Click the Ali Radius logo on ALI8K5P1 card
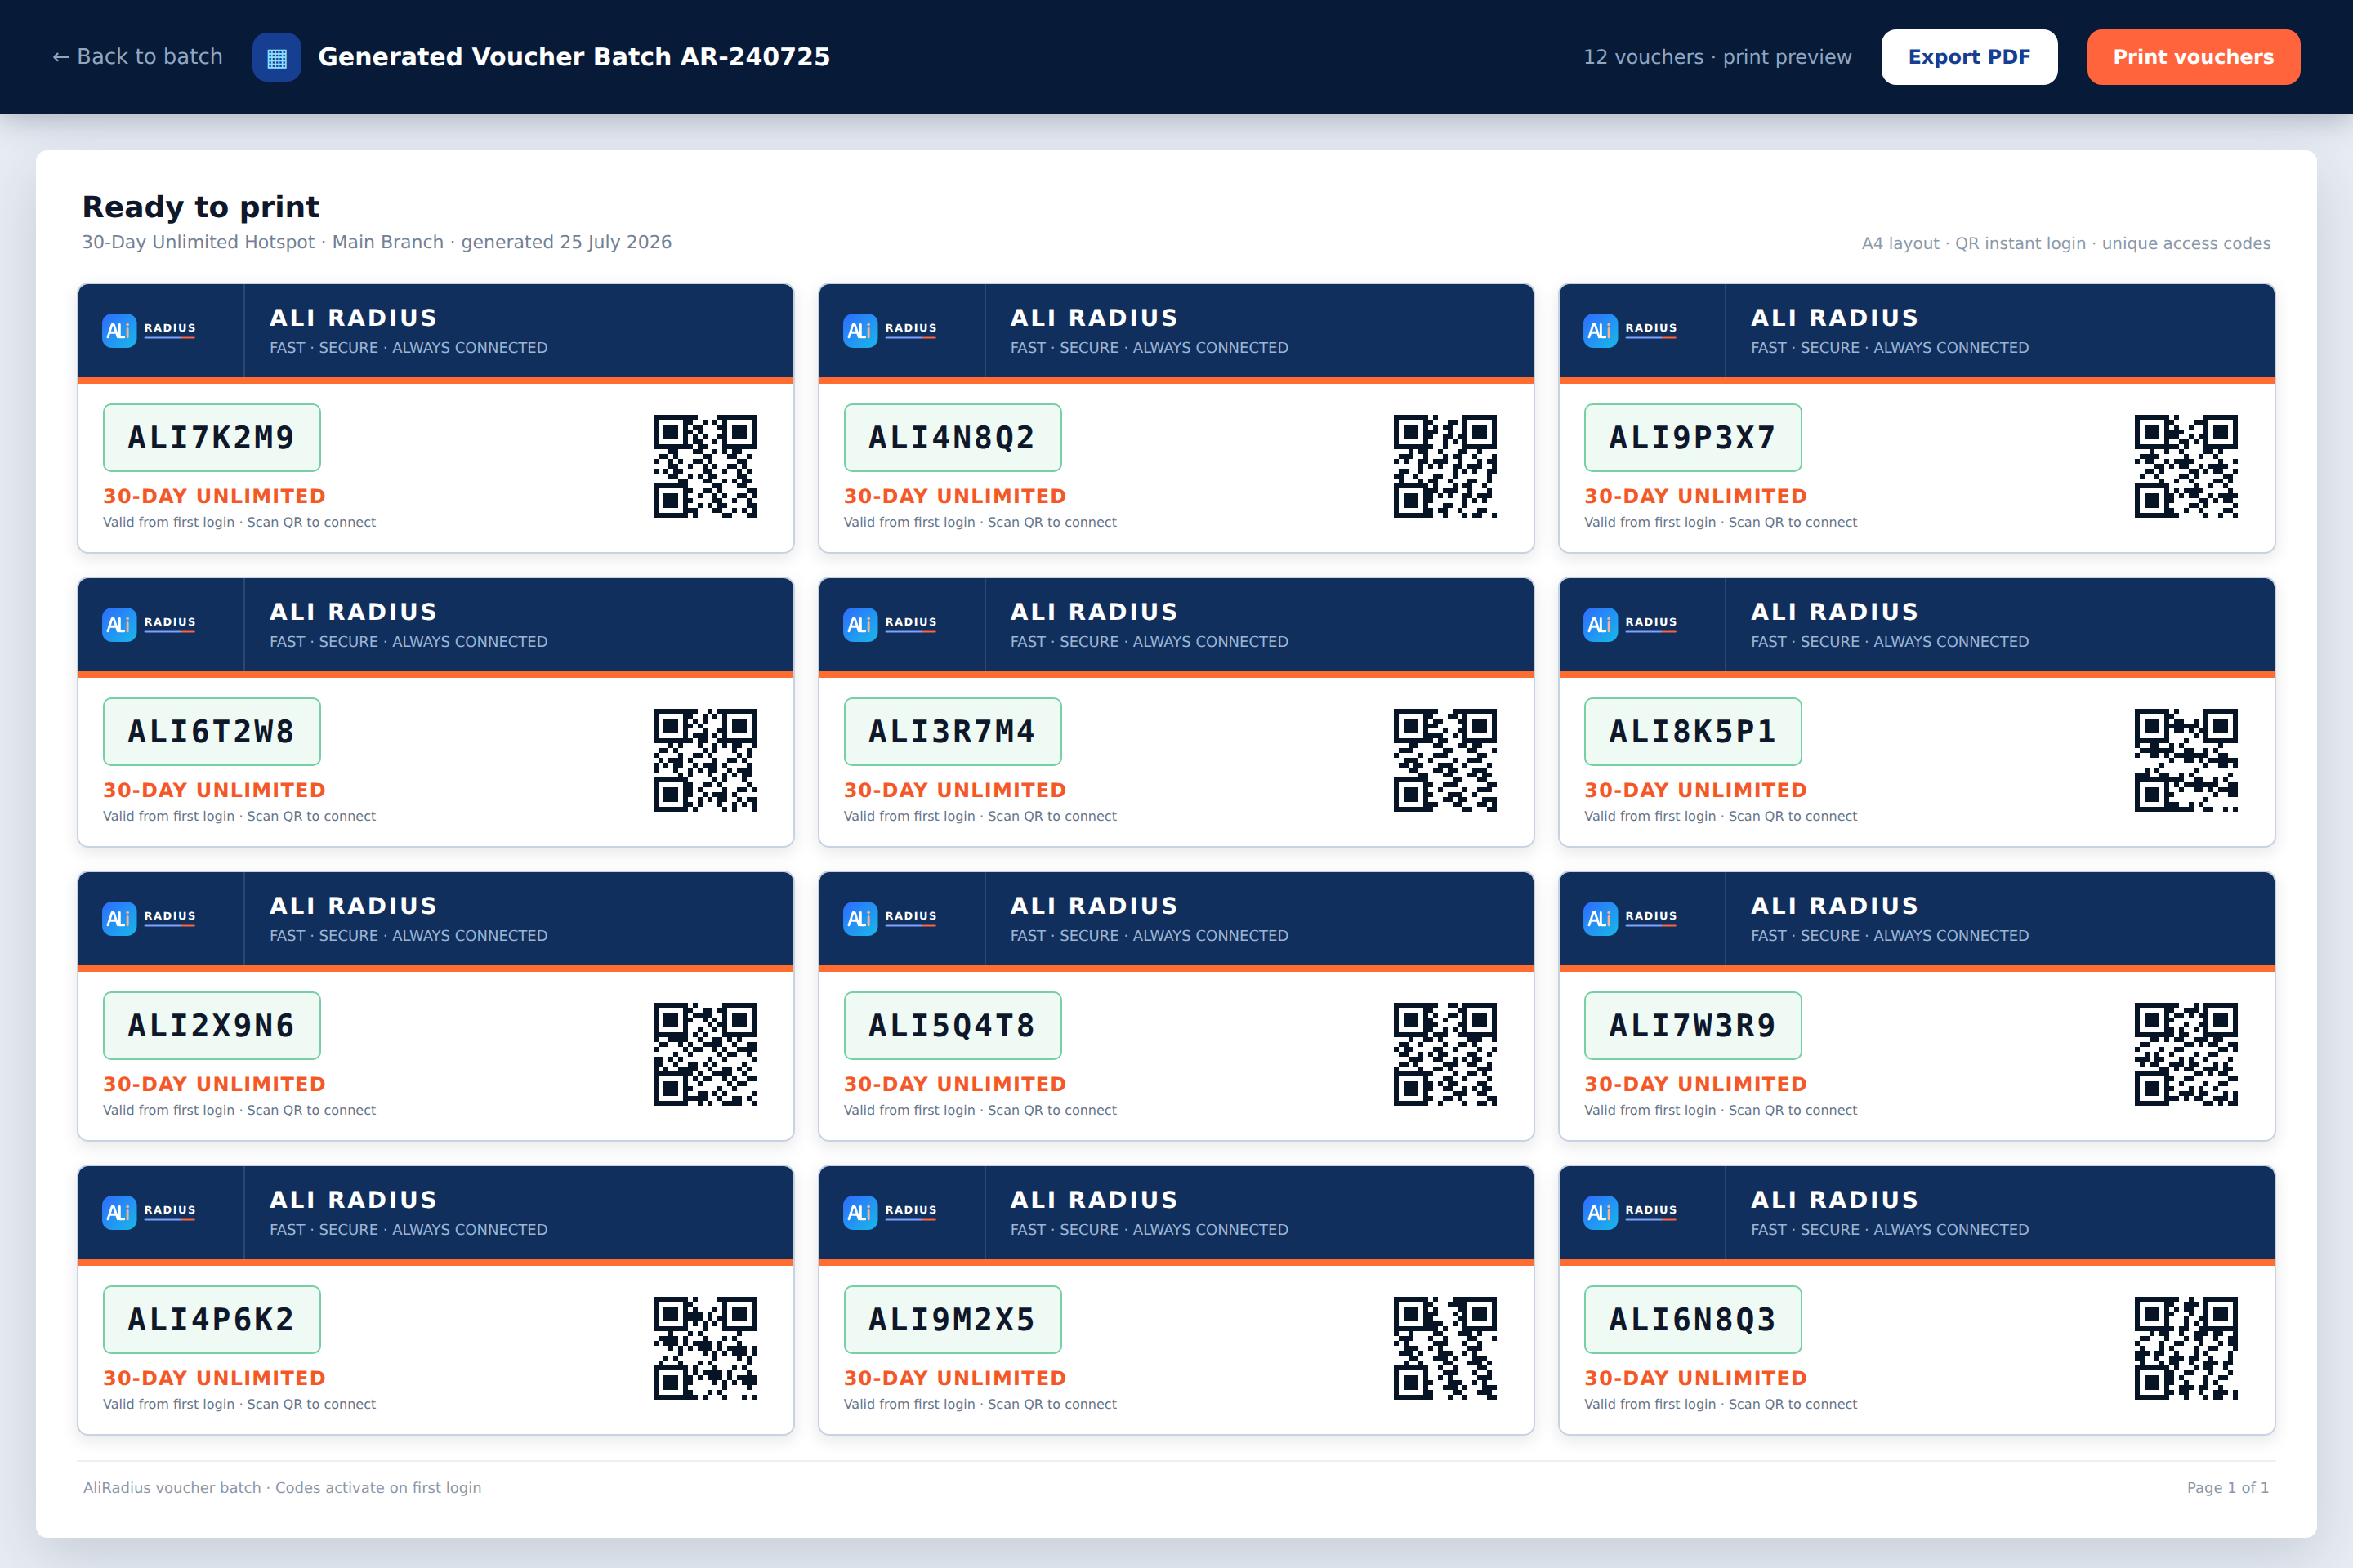 pos(1631,624)
